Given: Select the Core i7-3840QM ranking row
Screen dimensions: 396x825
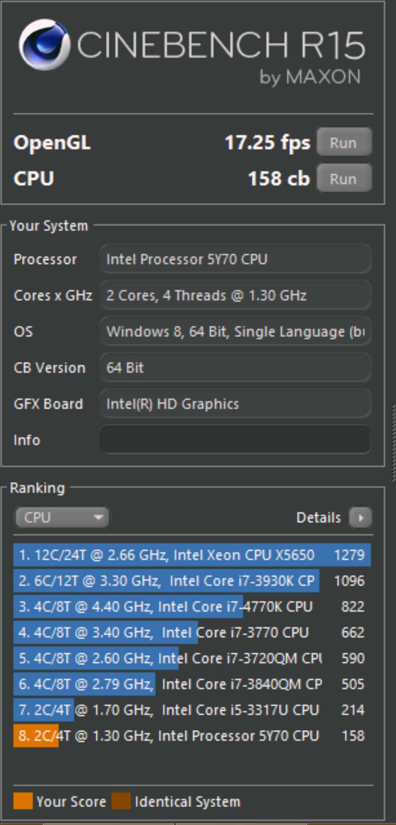Looking at the screenshot, I should (x=192, y=684).
